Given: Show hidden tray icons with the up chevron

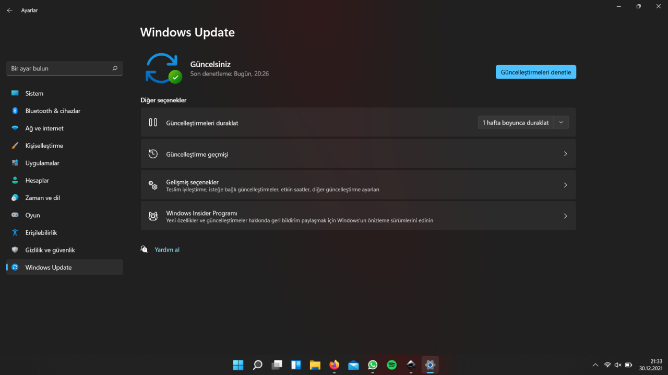Looking at the screenshot, I should click(595, 365).
